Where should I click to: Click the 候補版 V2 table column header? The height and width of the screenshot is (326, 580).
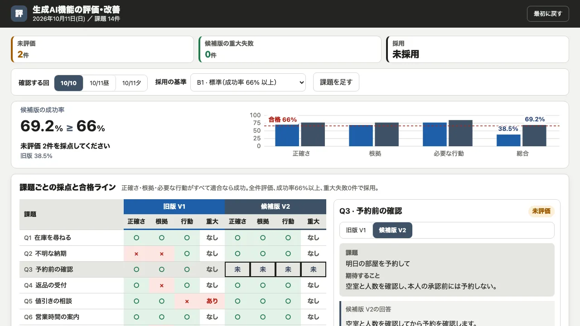pyautogui.click(x=275, y=206)
